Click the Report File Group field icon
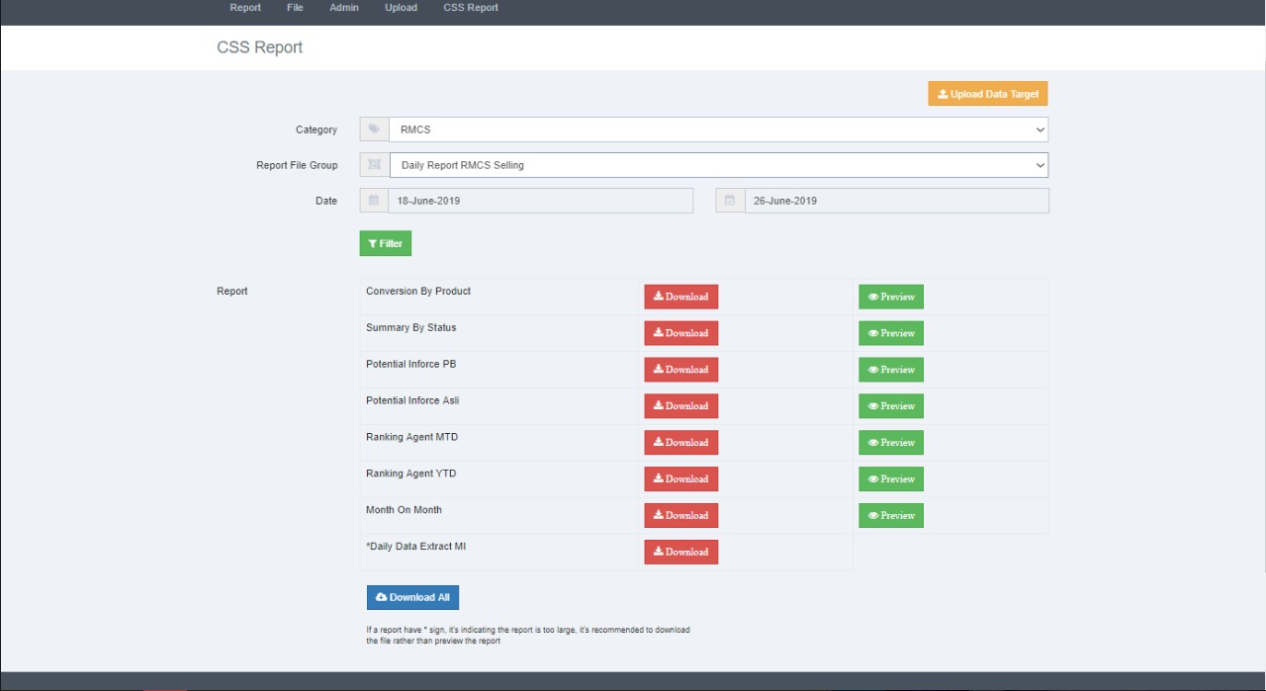 click(x=374, y=165)
